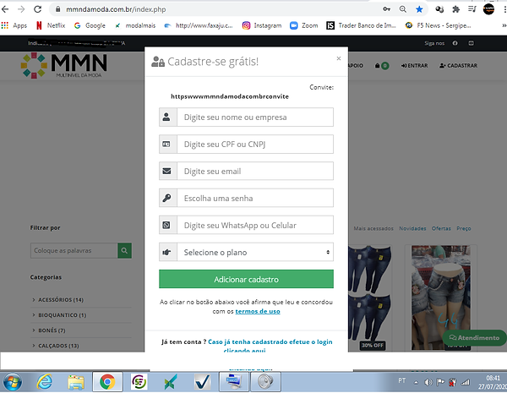Click the key icon beside password field

pyautogui.click(x=166, y=198)
